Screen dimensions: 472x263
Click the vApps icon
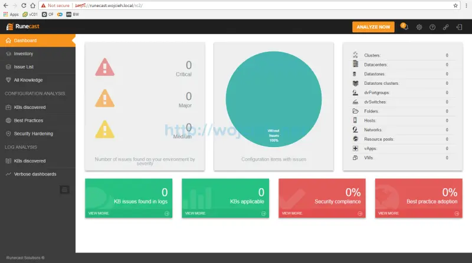[355, 148]
